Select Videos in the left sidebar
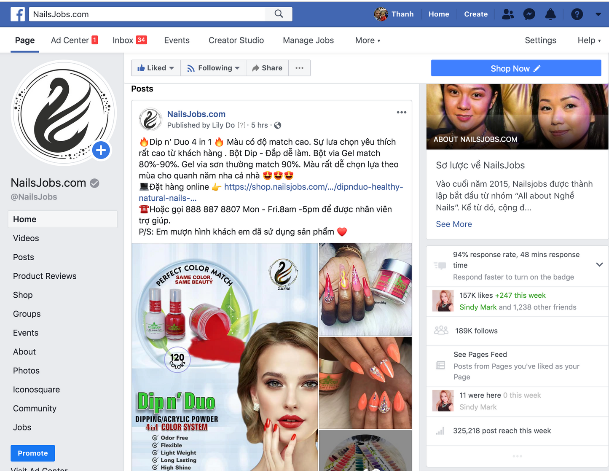The width and height of the screenshot is (609, 471). [26, 238]
